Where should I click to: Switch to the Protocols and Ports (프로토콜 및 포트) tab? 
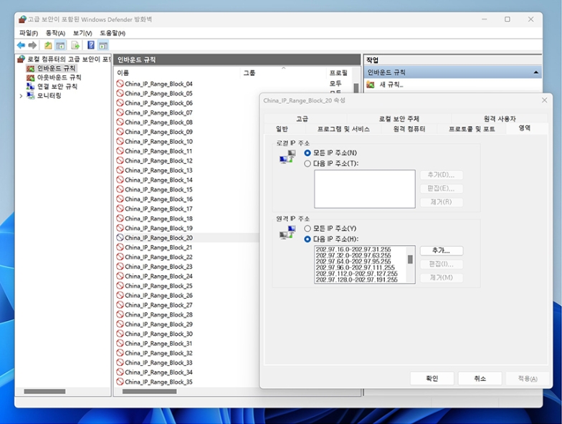click(x=471, y=129)
